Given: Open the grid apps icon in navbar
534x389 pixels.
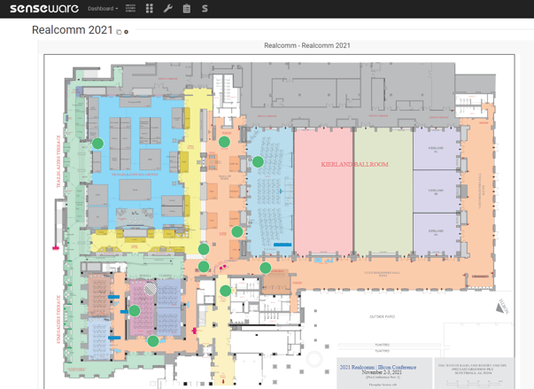Looking at the screenshot, I should (149, 9).
